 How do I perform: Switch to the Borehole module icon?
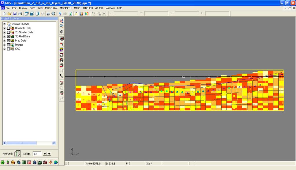8,162
